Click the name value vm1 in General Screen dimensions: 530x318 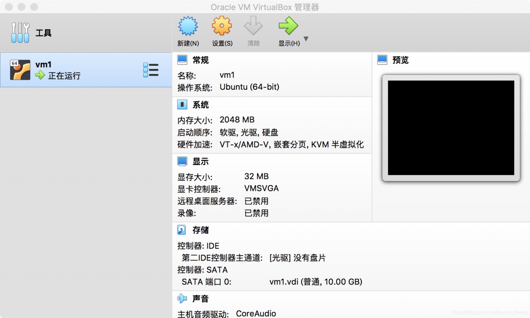(x=227, y=75)
